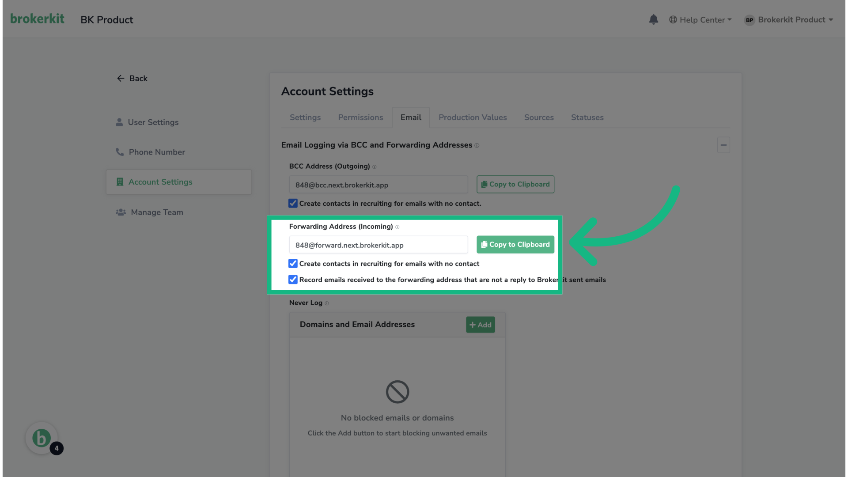Select Account Settings in sidebar
The height and width of the screenshot is (477, 848).
pyautogui.click(x=179, y=182)
